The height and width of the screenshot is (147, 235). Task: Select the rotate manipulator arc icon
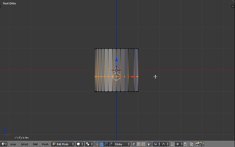(106, 144)
